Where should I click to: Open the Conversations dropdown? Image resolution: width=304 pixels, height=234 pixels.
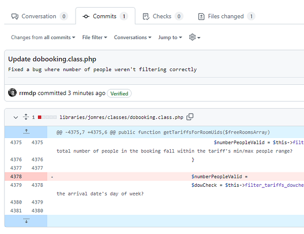click(x=133, y=37)
